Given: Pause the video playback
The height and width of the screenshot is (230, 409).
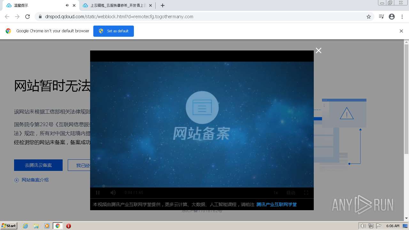Looking at the screenshot, I should 98,193.
